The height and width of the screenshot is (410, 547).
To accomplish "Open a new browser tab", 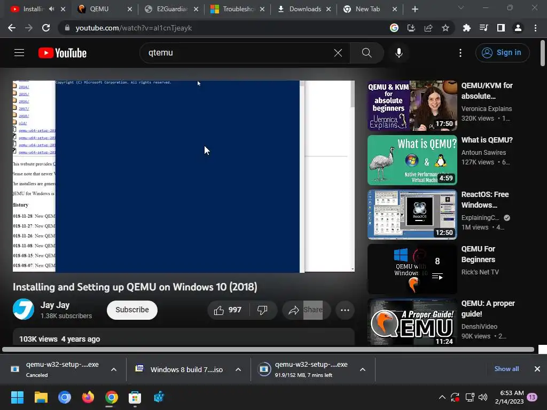I will coord(415,9).
